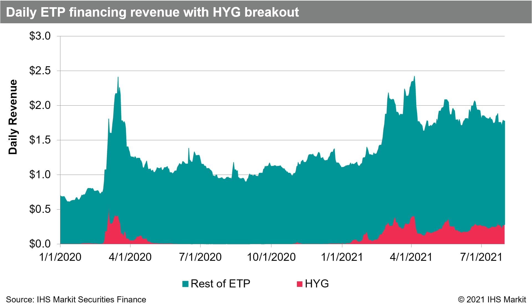The height and width of the screenshot is (306, 532).
Task: Click the $1.0 y-axis label
Action: click(x=40, y=175)
